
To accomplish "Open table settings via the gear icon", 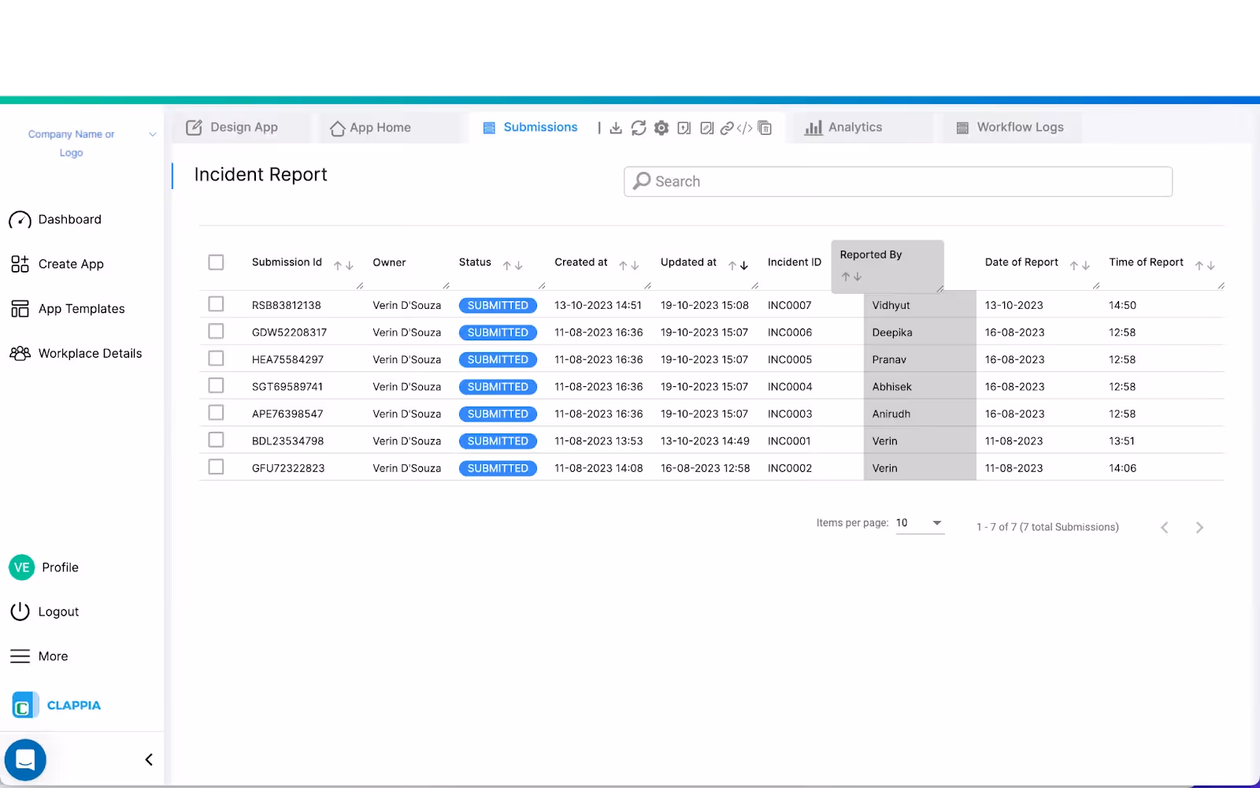I will (661, 127).
